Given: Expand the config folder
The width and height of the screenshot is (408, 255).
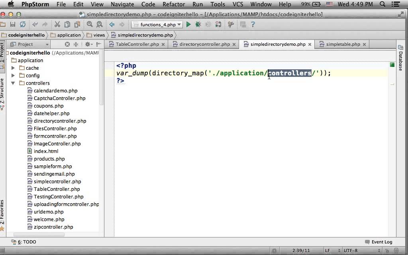Looking at the screenshot, I should (13, 75).
